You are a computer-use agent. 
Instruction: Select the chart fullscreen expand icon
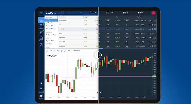[x=47, y=51]
